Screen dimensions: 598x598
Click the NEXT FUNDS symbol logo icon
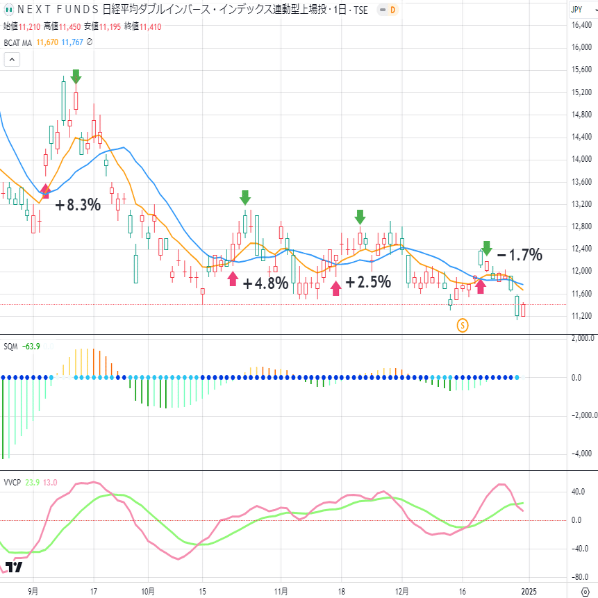[x=8, y=10]
